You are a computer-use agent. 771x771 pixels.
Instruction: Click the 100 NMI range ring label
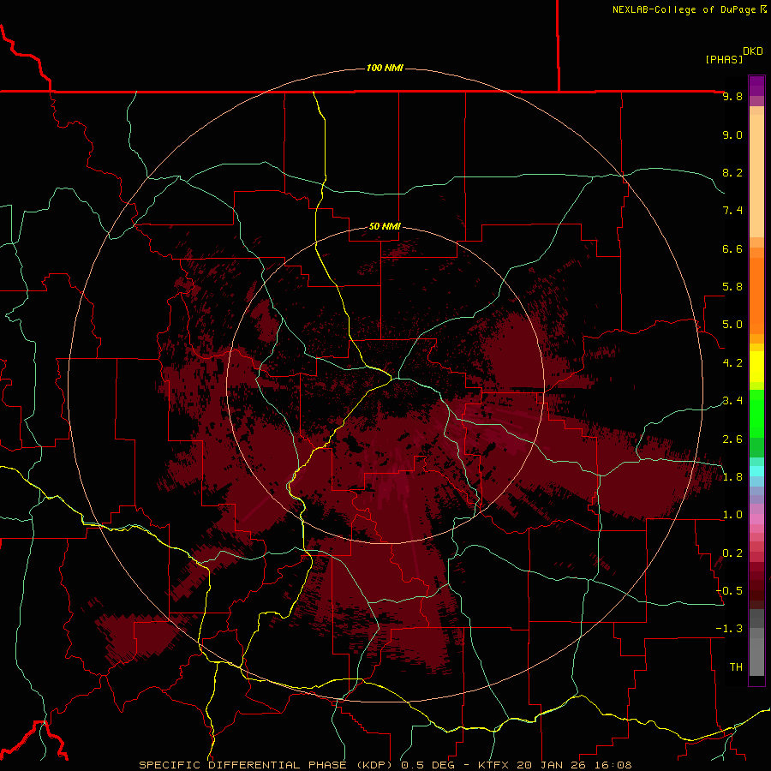click(x=385, y=68)
